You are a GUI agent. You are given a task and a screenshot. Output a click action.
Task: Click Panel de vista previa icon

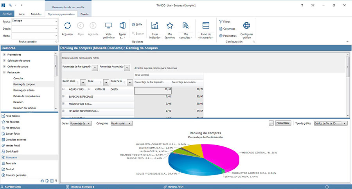point(206,25)
